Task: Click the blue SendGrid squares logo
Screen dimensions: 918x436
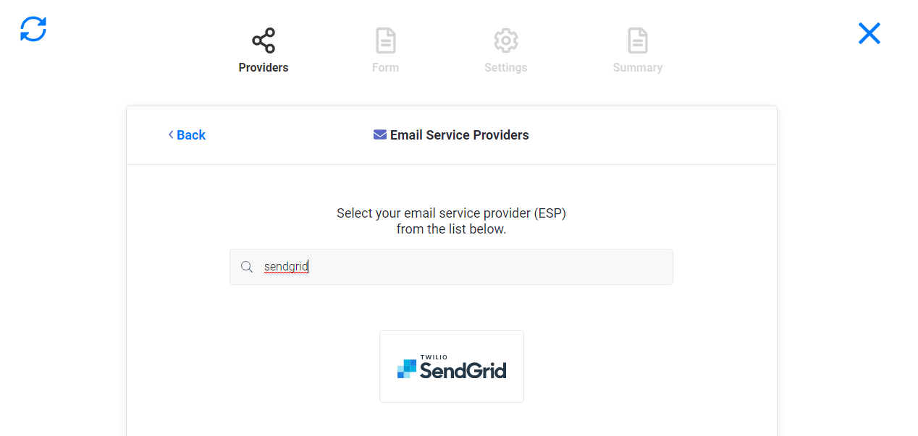Action: [407, 369]
